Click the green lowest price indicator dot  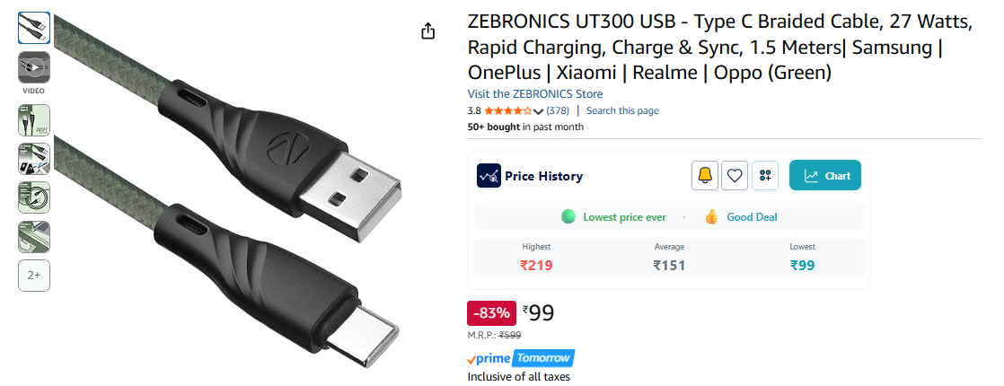pyautogui.click(x=568, y=216)
